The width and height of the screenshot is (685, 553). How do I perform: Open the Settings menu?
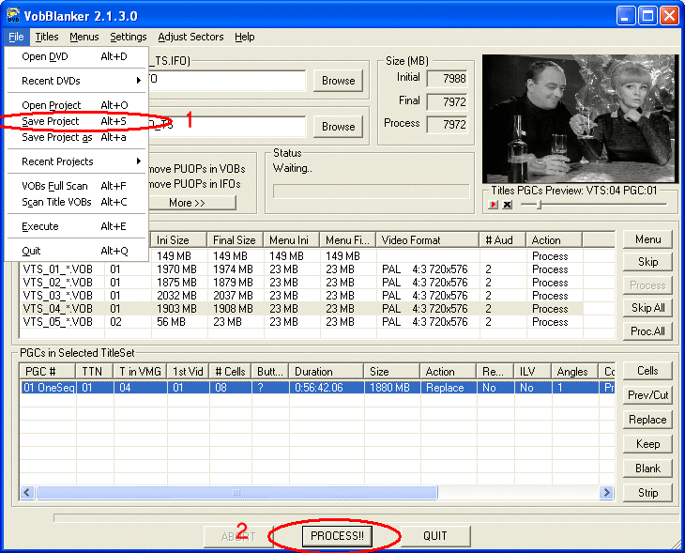click(128, 37)
